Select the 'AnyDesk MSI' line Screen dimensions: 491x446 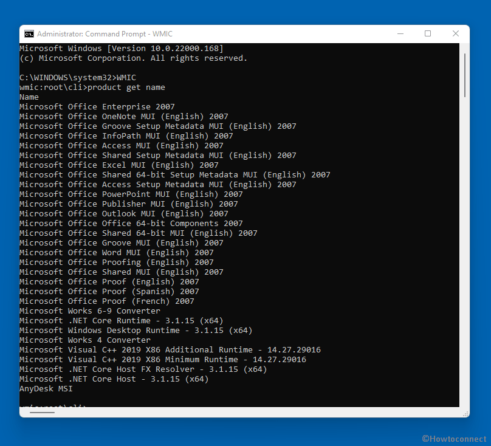(46, 389)
